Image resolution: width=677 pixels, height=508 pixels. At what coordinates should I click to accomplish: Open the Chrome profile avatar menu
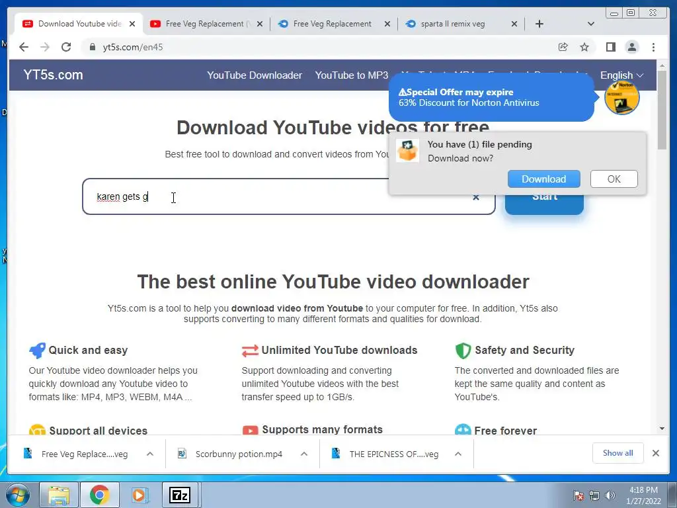(x=631, y=47)
